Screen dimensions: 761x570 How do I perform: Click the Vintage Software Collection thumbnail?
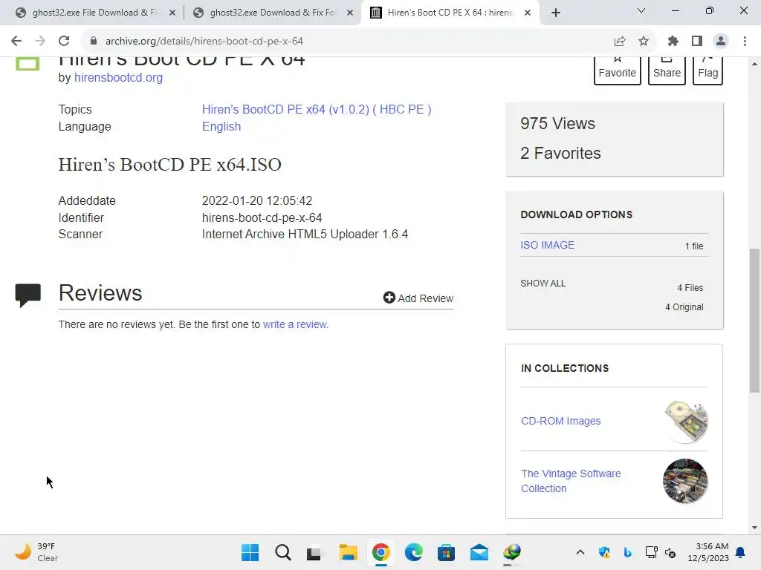685,481
